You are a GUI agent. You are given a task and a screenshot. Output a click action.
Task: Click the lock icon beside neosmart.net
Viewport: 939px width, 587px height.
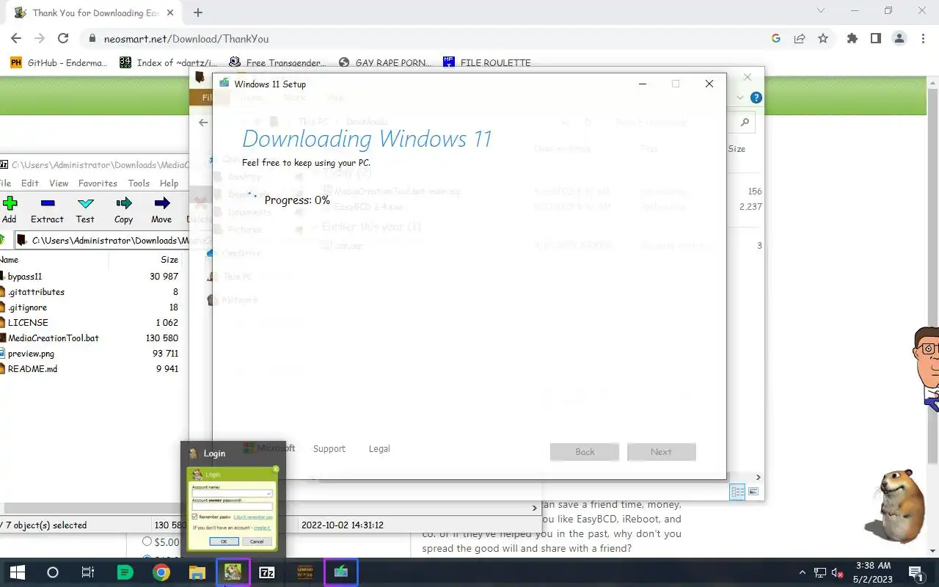point(92,39)
